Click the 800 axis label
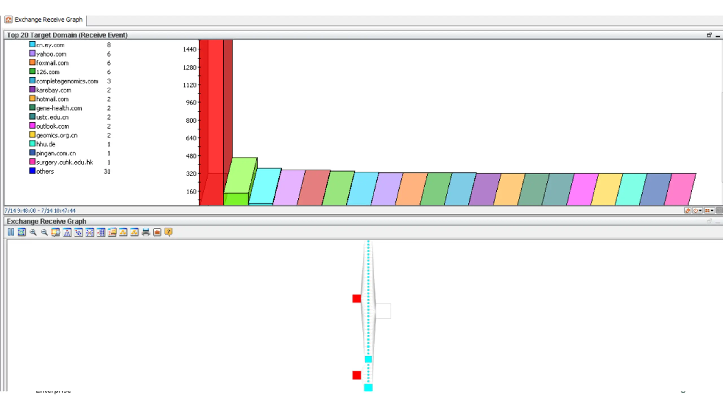Screen dimensions: 723x407 pos(191,121)
